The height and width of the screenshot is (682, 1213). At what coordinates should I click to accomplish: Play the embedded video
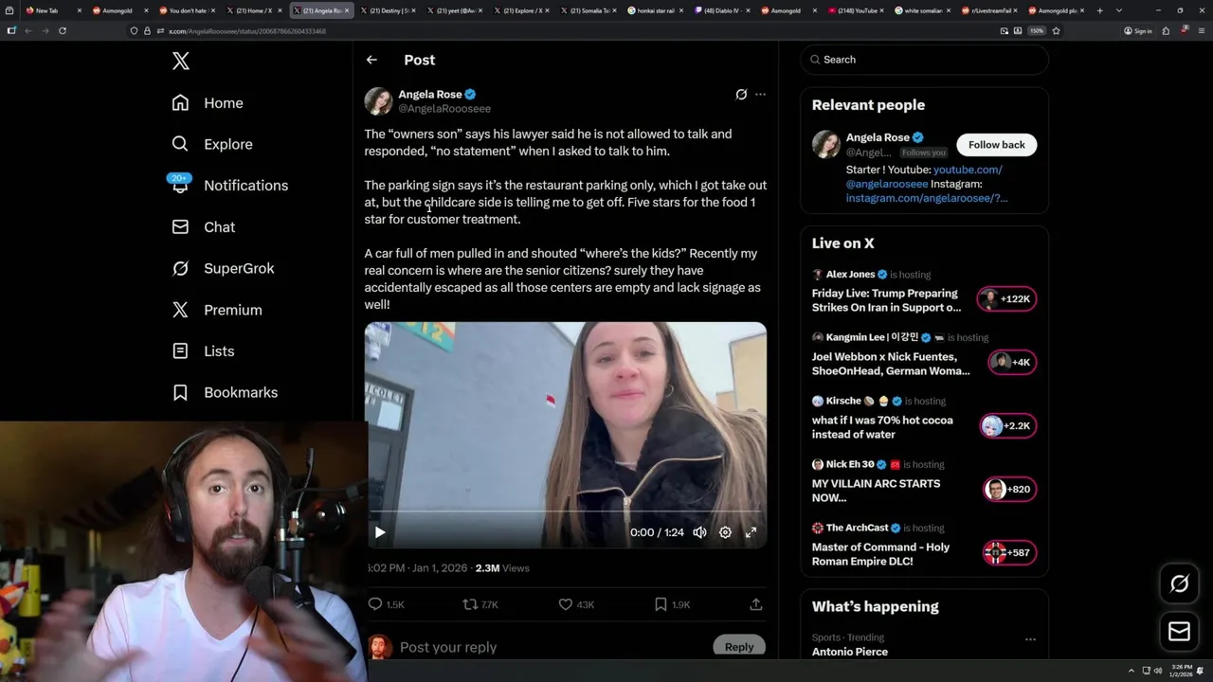pos(380,532)
